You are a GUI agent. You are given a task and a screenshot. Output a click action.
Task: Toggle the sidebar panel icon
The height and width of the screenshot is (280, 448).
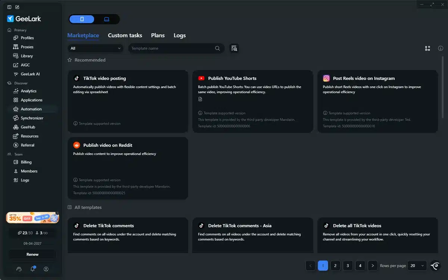pos(9,7)
